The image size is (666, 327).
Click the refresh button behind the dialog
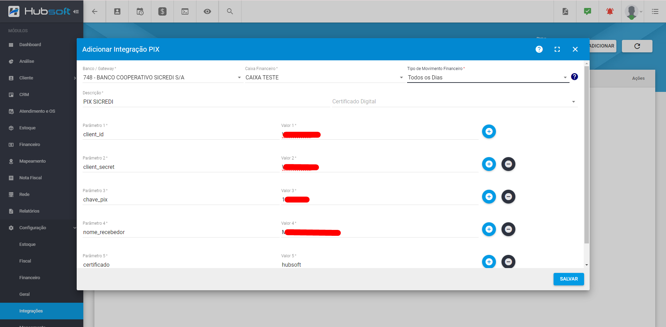(637, 46)
